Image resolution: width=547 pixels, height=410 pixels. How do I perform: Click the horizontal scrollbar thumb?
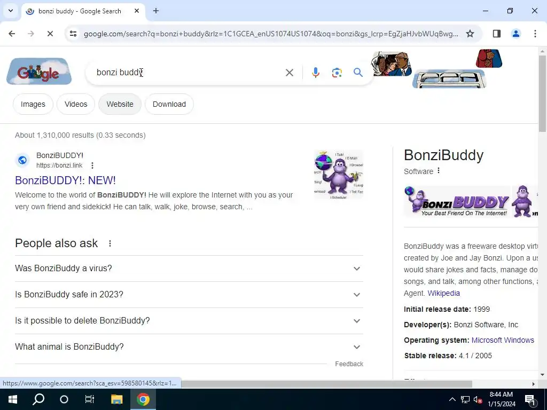326,384
